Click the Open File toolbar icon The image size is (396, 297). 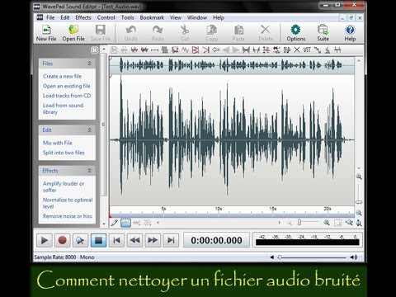73,30
